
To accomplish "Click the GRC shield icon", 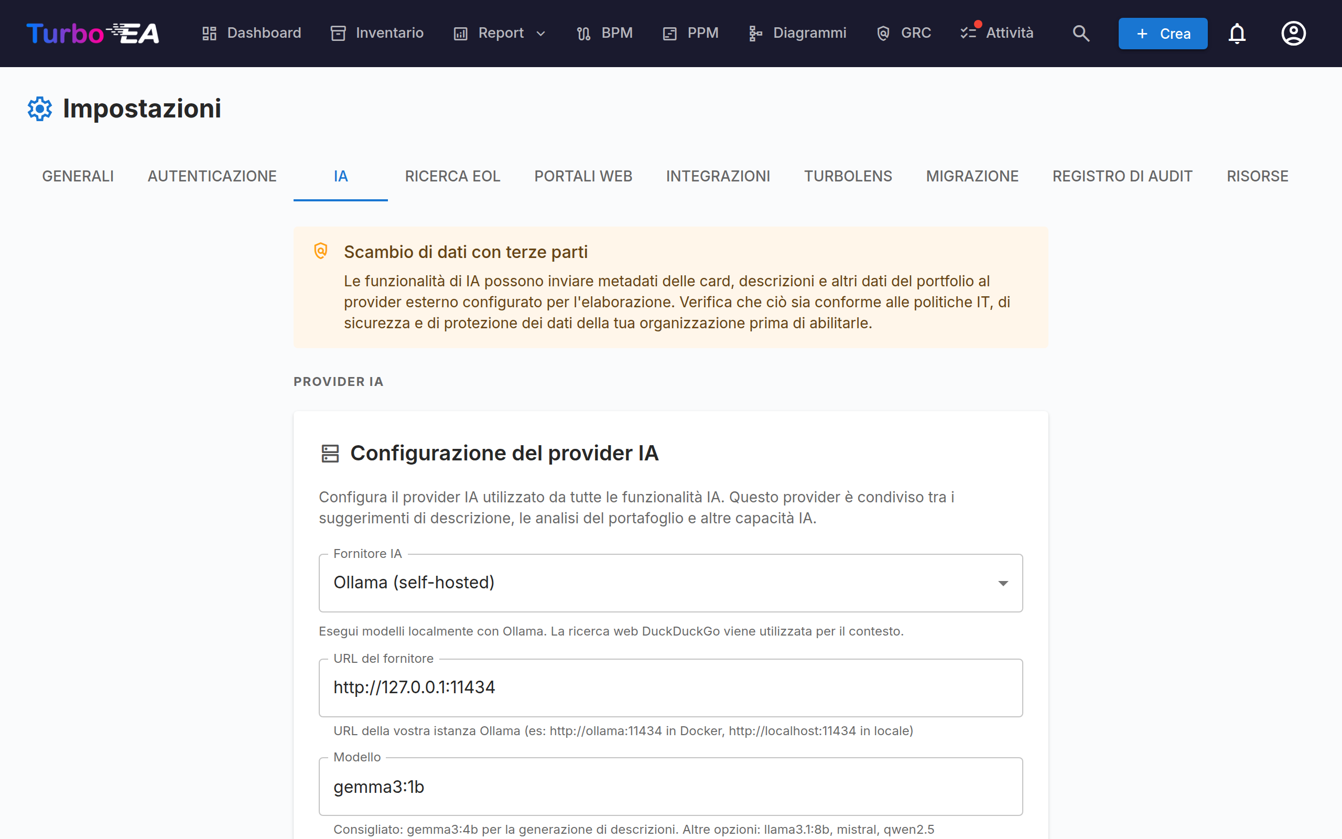I will click(x=883, y=33).
